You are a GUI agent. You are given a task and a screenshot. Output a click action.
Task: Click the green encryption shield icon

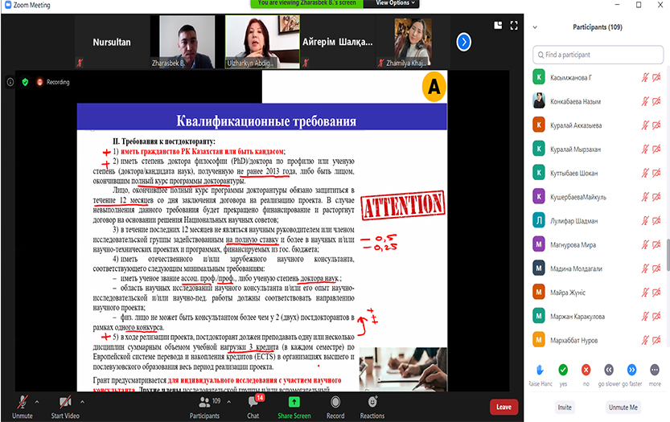click(x=26, y=82)
